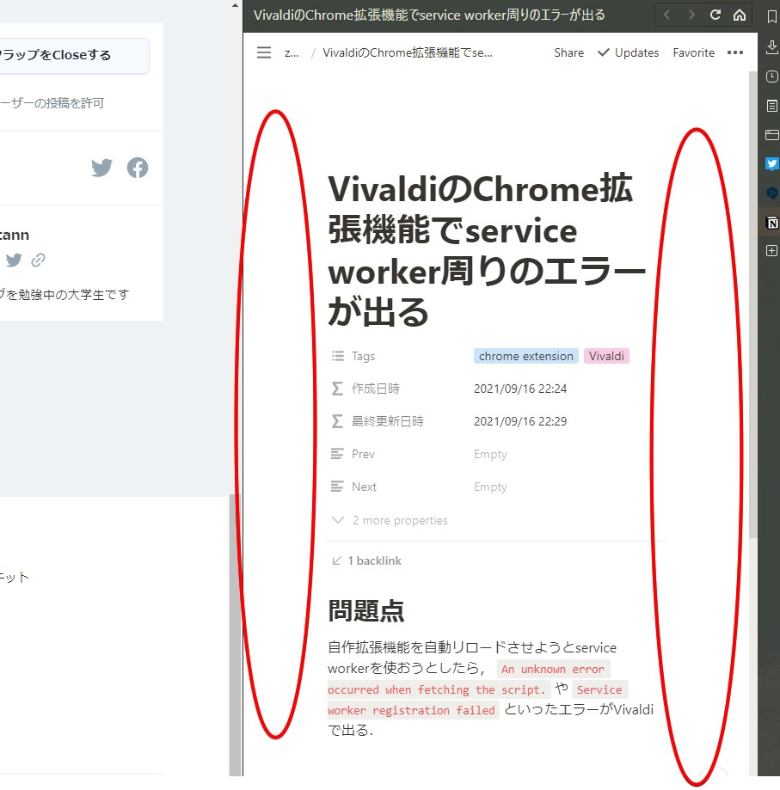Click the page title breadcrumb in Notion

click(408, 52)
